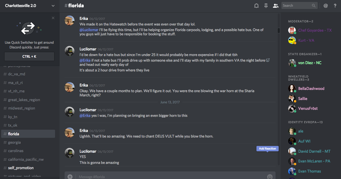Screen dimensions: 341x179
Task: Switch to the georgia channel
Action: click(x=14, y=142)
